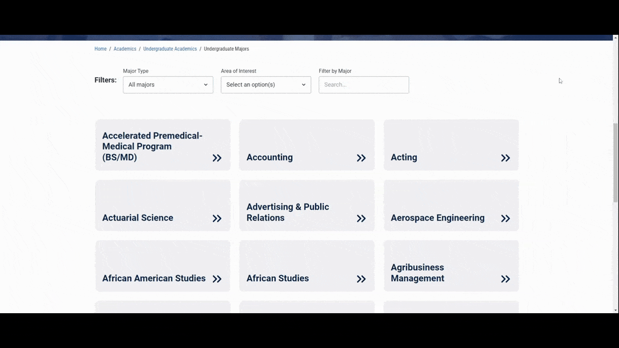Open the Accounting major title
Screen dimensions: 619x348
269,158
